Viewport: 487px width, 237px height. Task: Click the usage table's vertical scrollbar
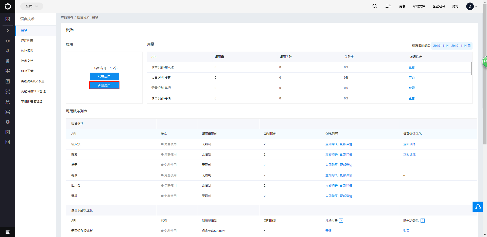[x=472, y=69]
